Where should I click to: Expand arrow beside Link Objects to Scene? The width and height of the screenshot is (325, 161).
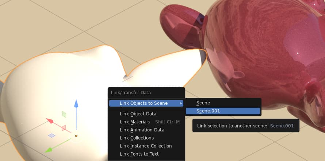181,103
